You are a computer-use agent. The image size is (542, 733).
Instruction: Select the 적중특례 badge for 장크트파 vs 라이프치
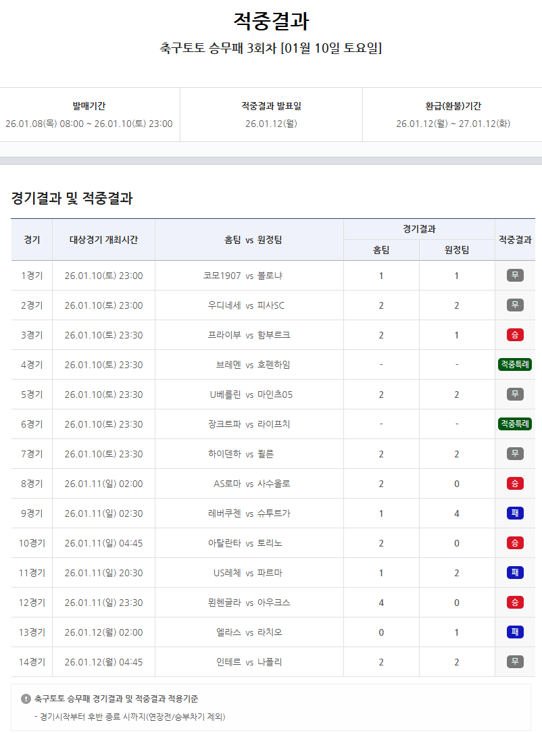coord(516,424)
